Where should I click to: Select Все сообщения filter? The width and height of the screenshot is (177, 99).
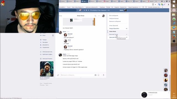point(114,15)
